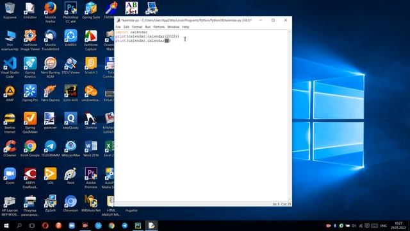
Task: Select the Photoshop CC x64 icon
Action: coord(70,12)
